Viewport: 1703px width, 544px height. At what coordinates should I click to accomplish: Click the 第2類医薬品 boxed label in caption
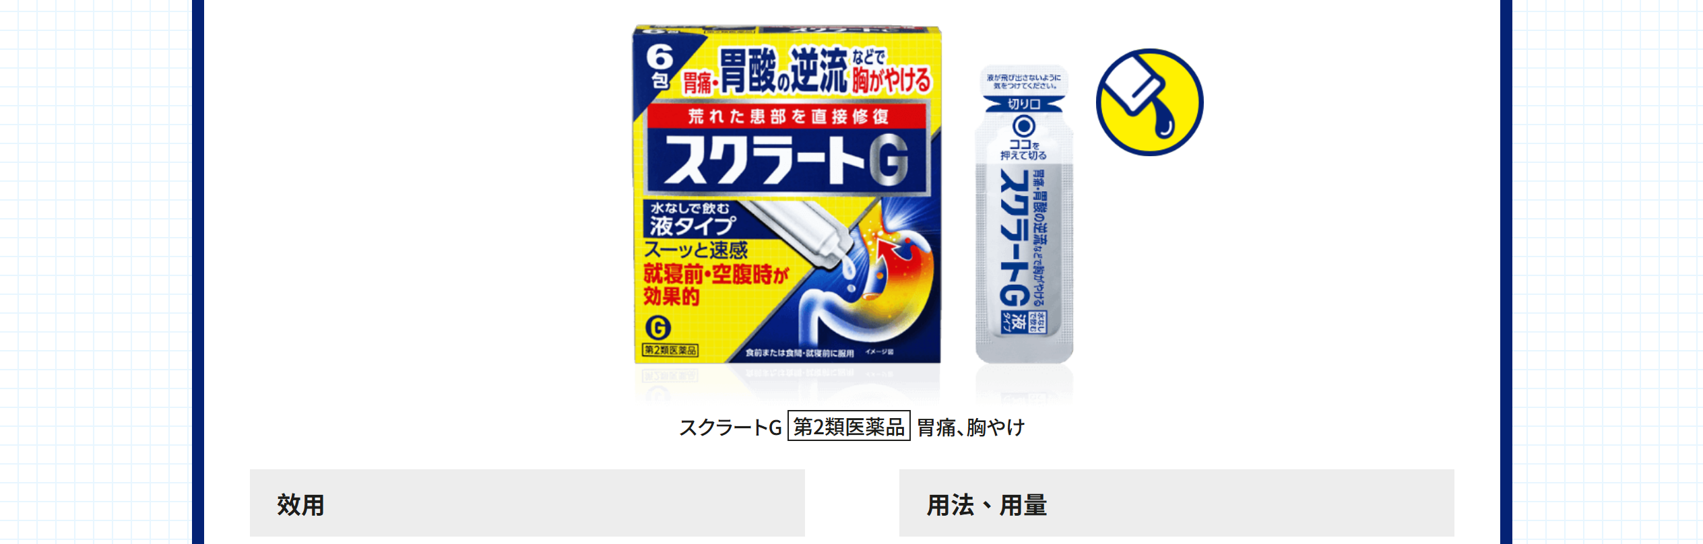[849, 426]
